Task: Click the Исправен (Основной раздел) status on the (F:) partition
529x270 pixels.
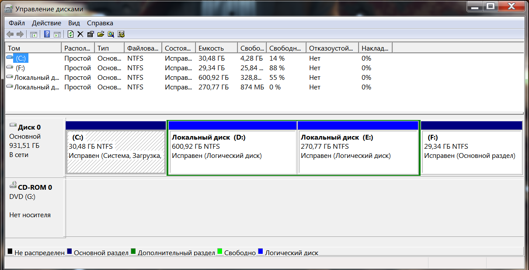Action: [470, 156]
